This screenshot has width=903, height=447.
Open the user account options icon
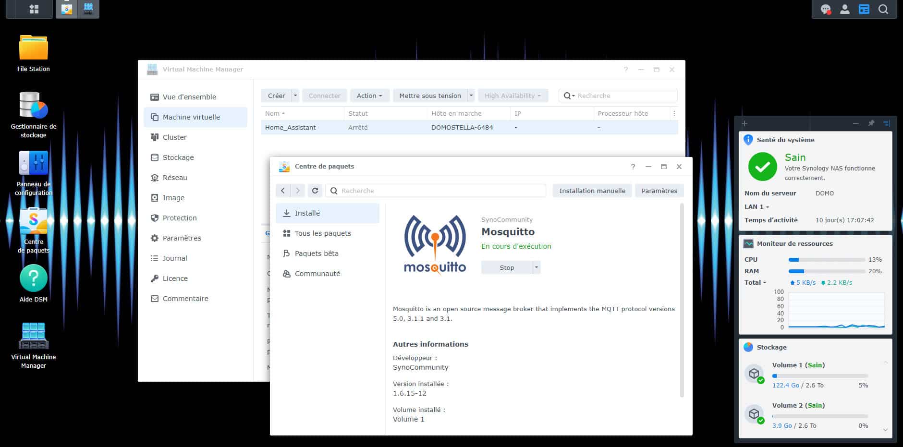tap(845, 9)
